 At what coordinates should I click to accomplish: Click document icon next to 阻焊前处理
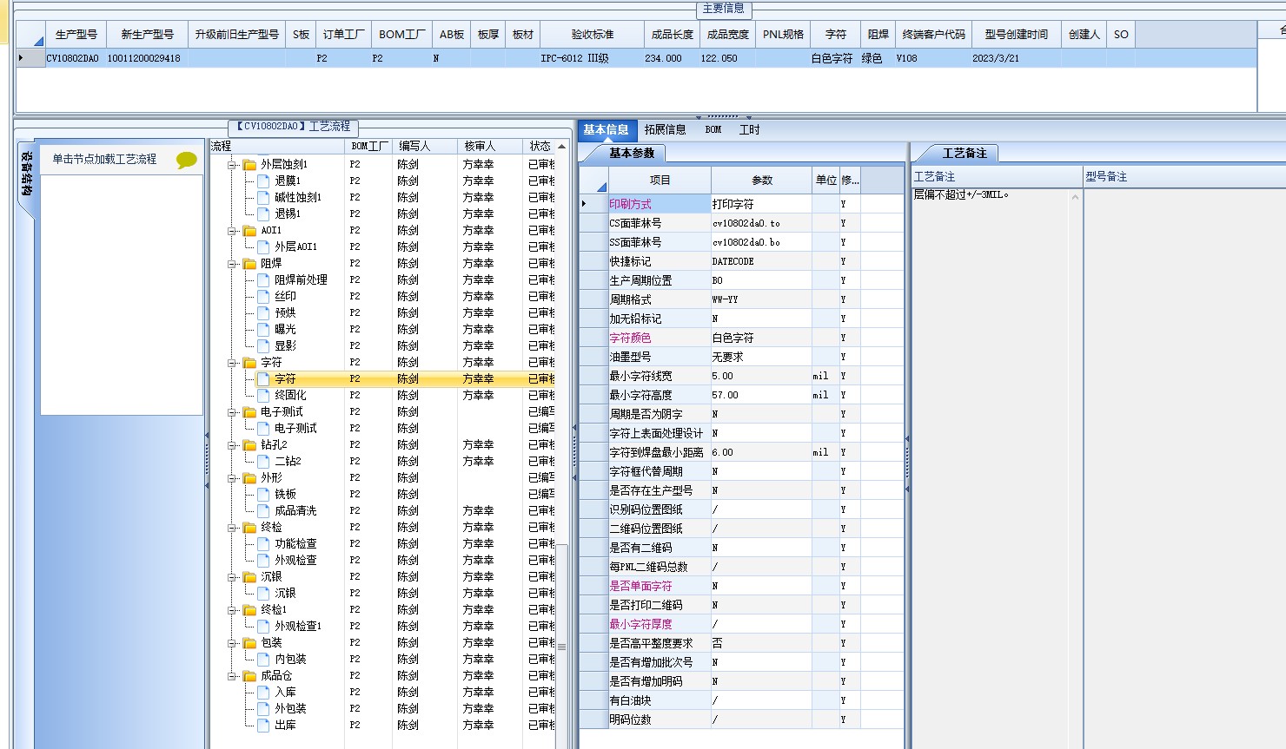tap(263, 279)
